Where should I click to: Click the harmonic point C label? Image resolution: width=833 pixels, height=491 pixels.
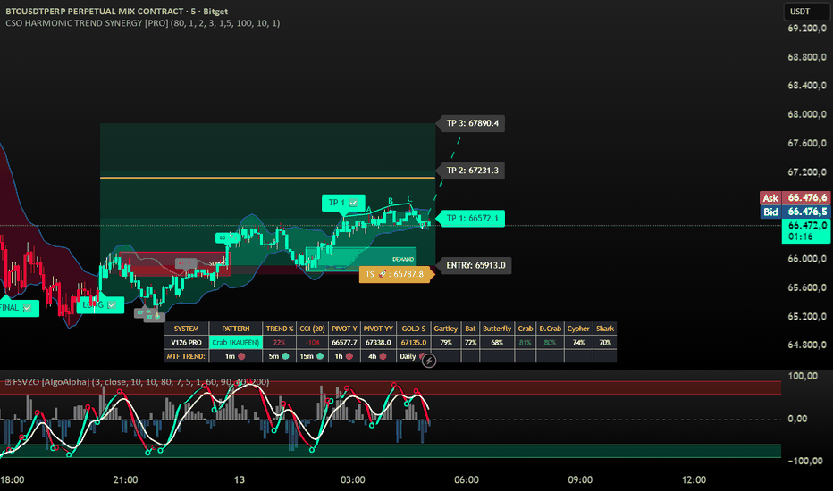click(x=409, y=199)
